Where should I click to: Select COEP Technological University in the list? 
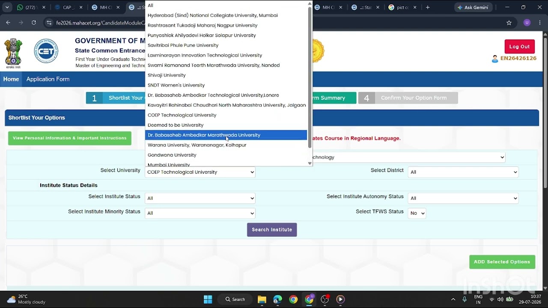(x=226, y=115)
